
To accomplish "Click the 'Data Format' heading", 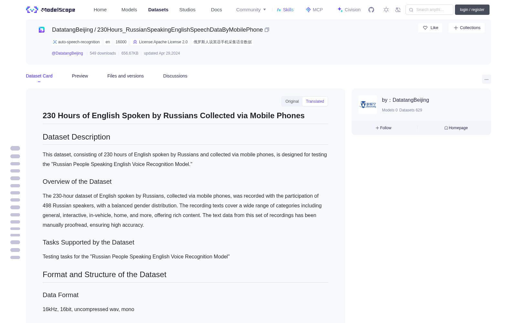I will [60, 295].
